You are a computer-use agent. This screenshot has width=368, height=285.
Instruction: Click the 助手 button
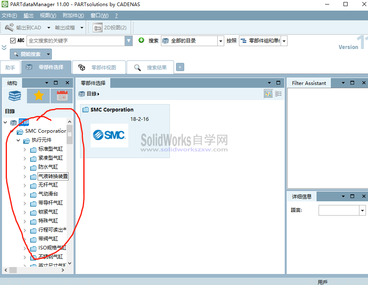click(x=10, y=67)
